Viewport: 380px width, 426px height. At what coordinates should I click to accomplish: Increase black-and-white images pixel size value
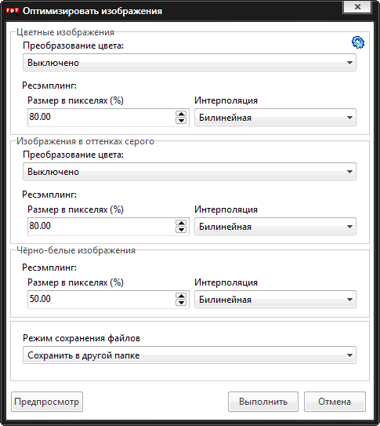pyautogui.click(x=181, y=296)
